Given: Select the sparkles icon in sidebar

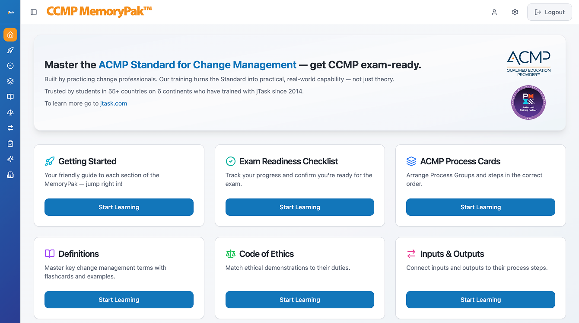Looking at the screenshot, I should coord(10,159).
